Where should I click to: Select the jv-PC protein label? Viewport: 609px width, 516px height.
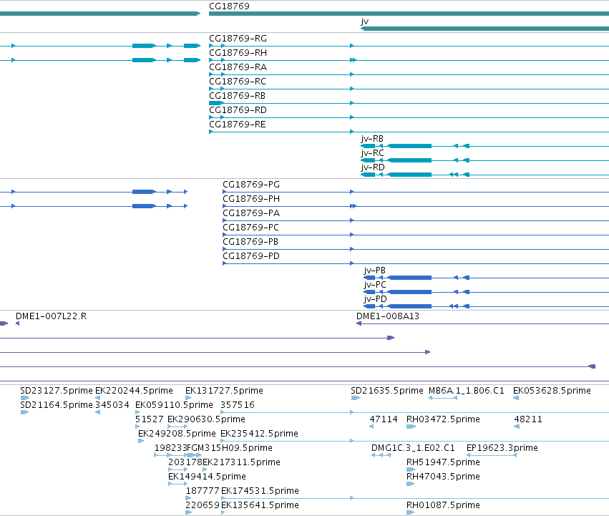(x=375, y=285)
